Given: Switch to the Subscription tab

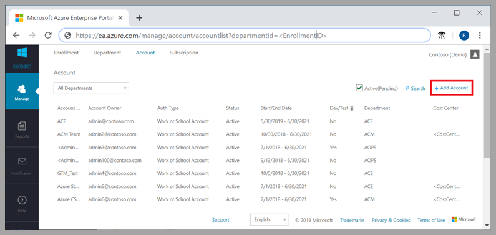Looking at the screenshot, I should (x=184, y=52).
